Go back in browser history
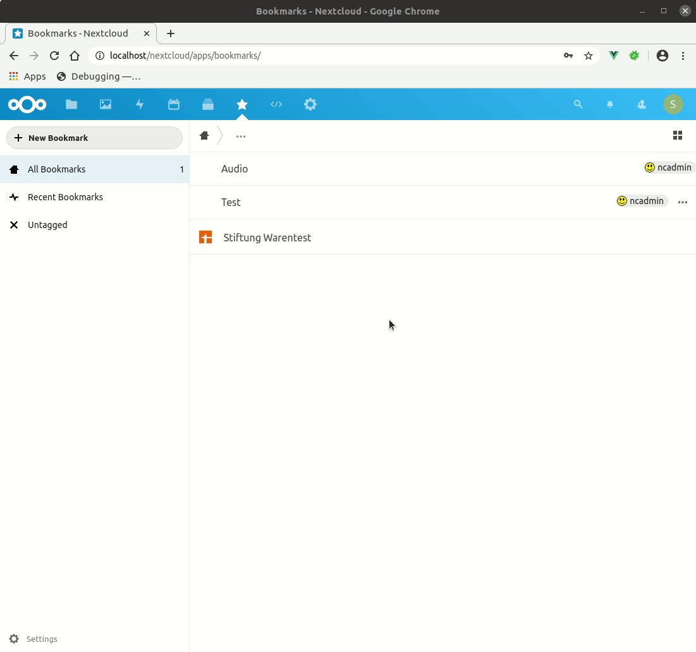696x652 pixels. pyautogui.click(x=14, y=56)
